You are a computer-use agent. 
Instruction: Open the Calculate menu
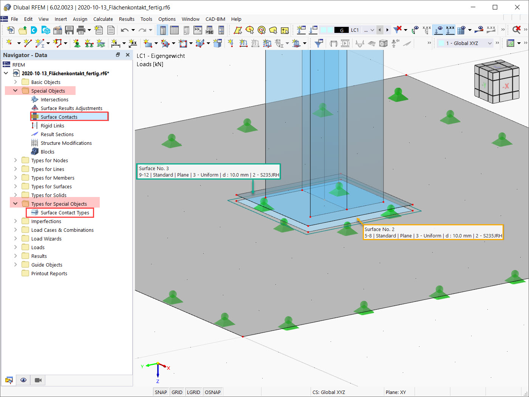tap(103, 19)
